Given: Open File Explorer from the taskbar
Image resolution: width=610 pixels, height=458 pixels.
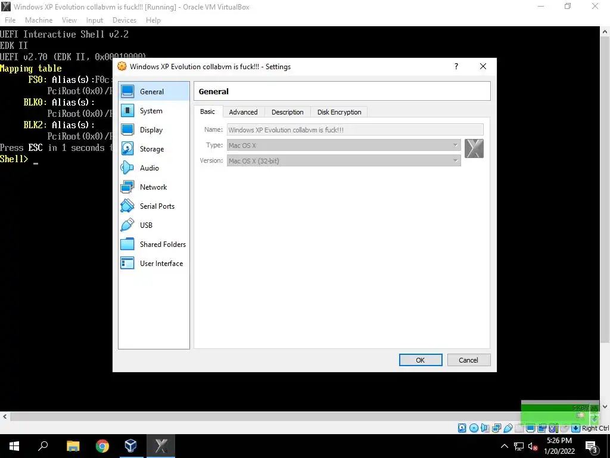Looking at the screenshot, I should click(73, 446).
